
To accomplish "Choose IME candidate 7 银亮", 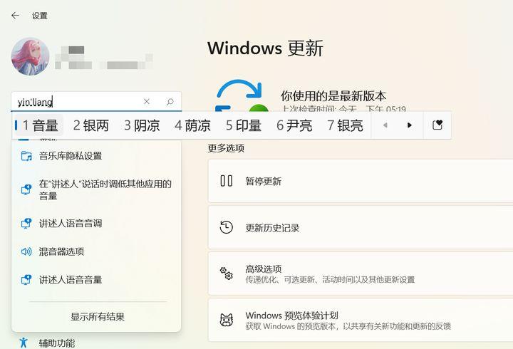I will 345,125.
